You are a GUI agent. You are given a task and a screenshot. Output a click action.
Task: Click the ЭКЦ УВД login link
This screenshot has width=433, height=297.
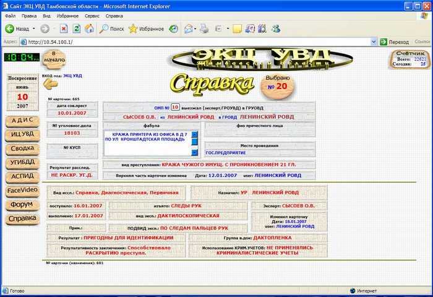(x=72, y=75)
